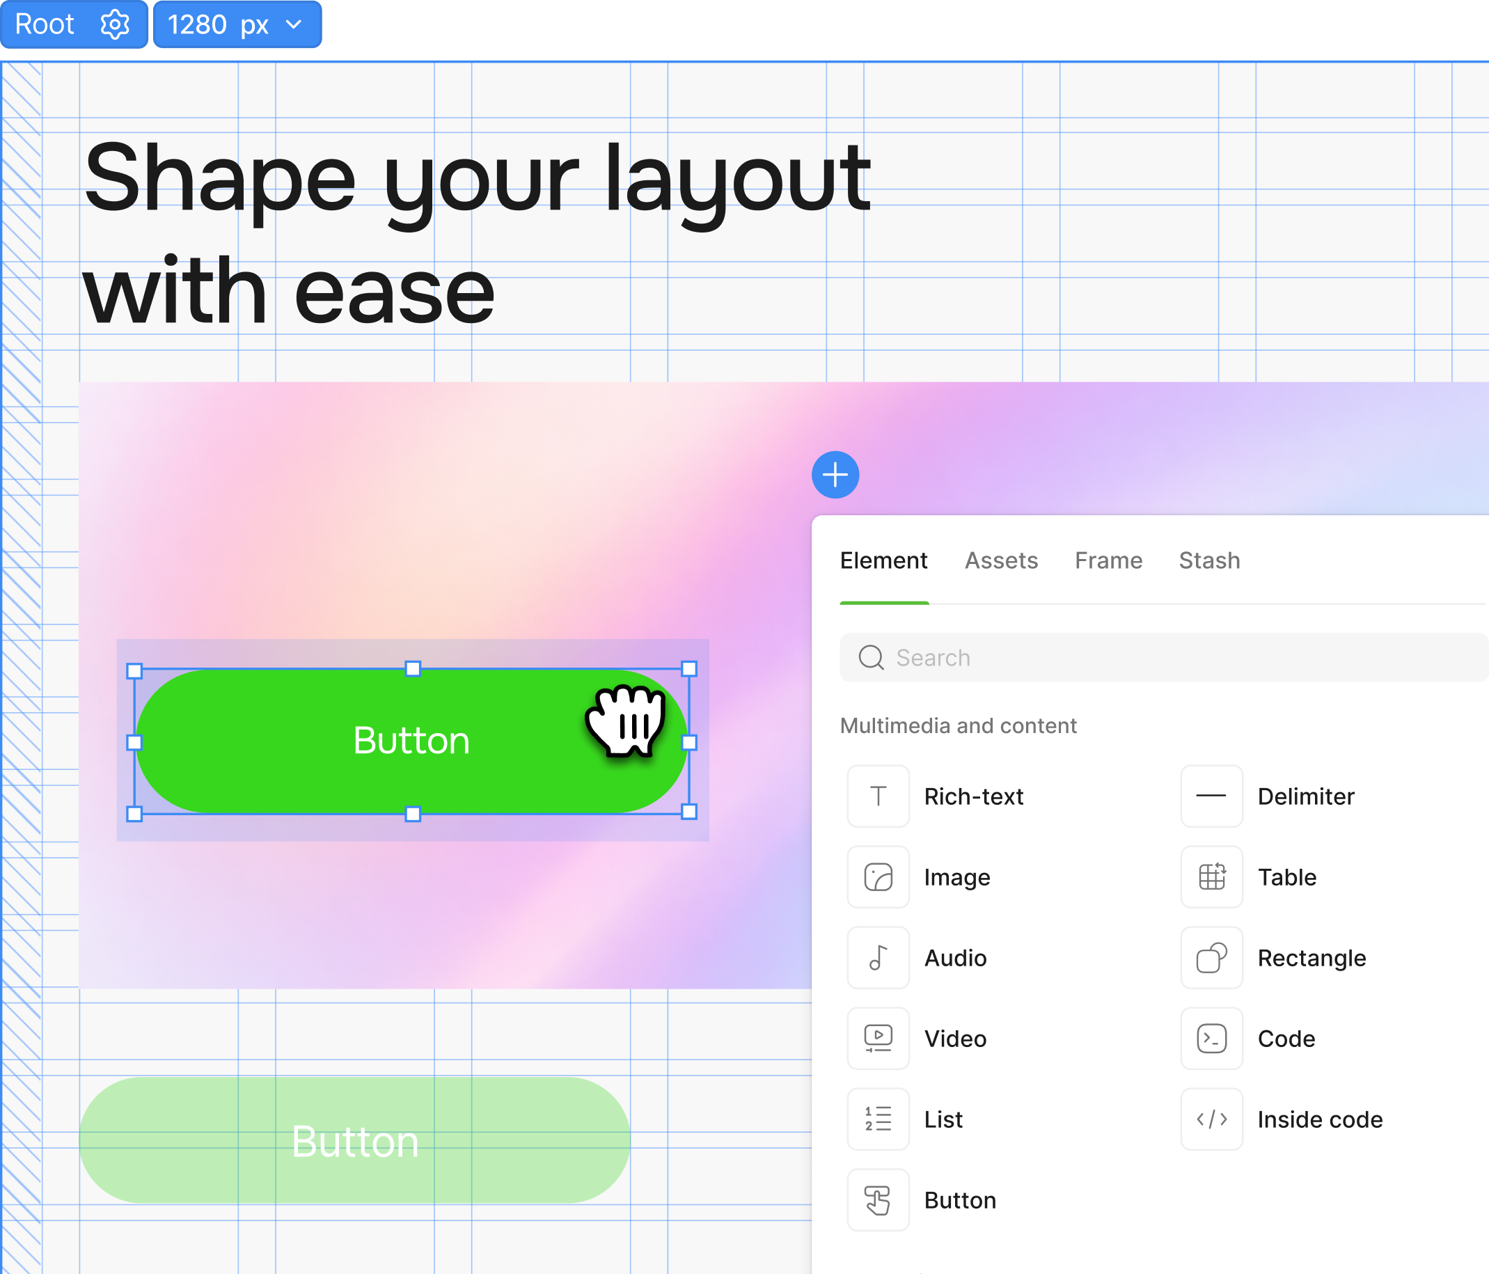Click the blue plus add-element button
The width and height of the screenshot is (1489, 1274).
click(x=835, y=475)
